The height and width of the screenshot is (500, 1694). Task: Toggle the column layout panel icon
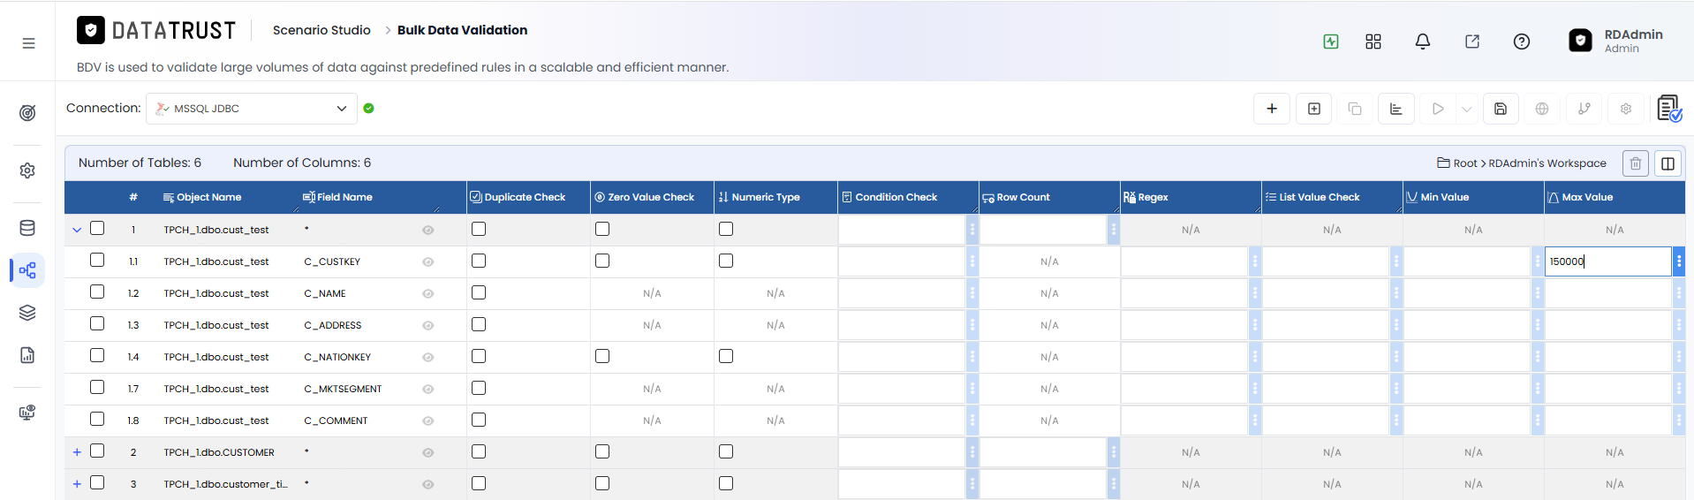1668,163
